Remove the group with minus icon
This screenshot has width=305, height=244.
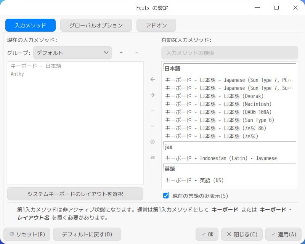tap(137, 53)
